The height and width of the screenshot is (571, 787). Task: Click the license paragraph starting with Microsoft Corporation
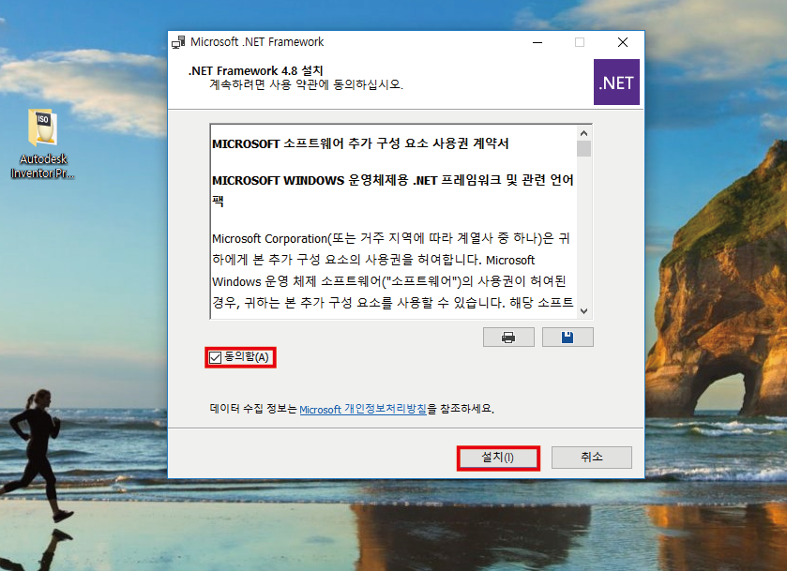(x=392, y=270)
